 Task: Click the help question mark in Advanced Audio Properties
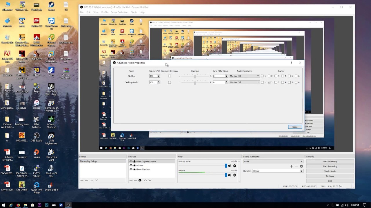pyautogui.click(x=291, y=63)
